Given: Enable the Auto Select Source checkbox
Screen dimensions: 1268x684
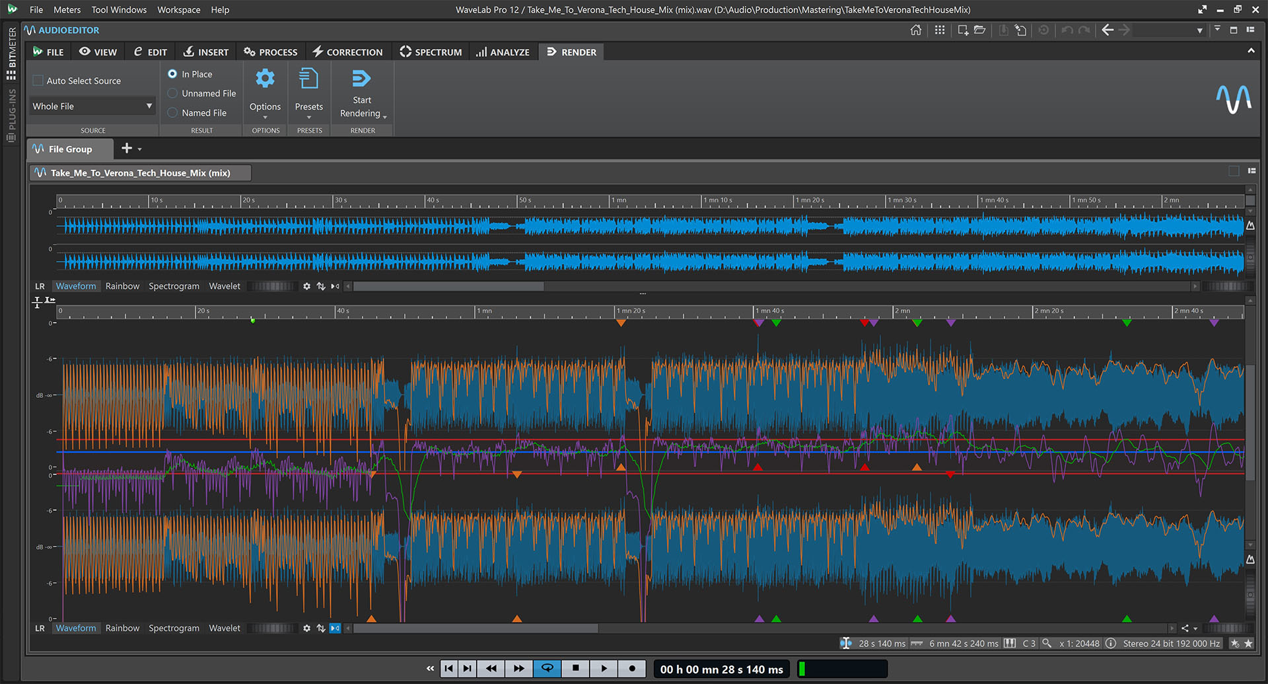Looking at the screenshot, I should coord(38,81).
